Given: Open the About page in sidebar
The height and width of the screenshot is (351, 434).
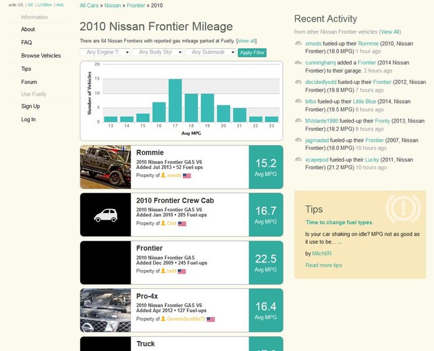Looking at the screenshot, I should [28, 29].
